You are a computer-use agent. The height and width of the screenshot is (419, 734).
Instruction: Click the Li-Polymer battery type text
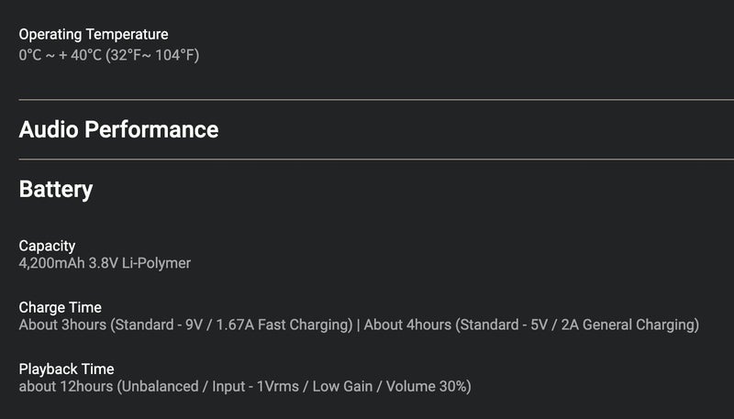[156, 264]
